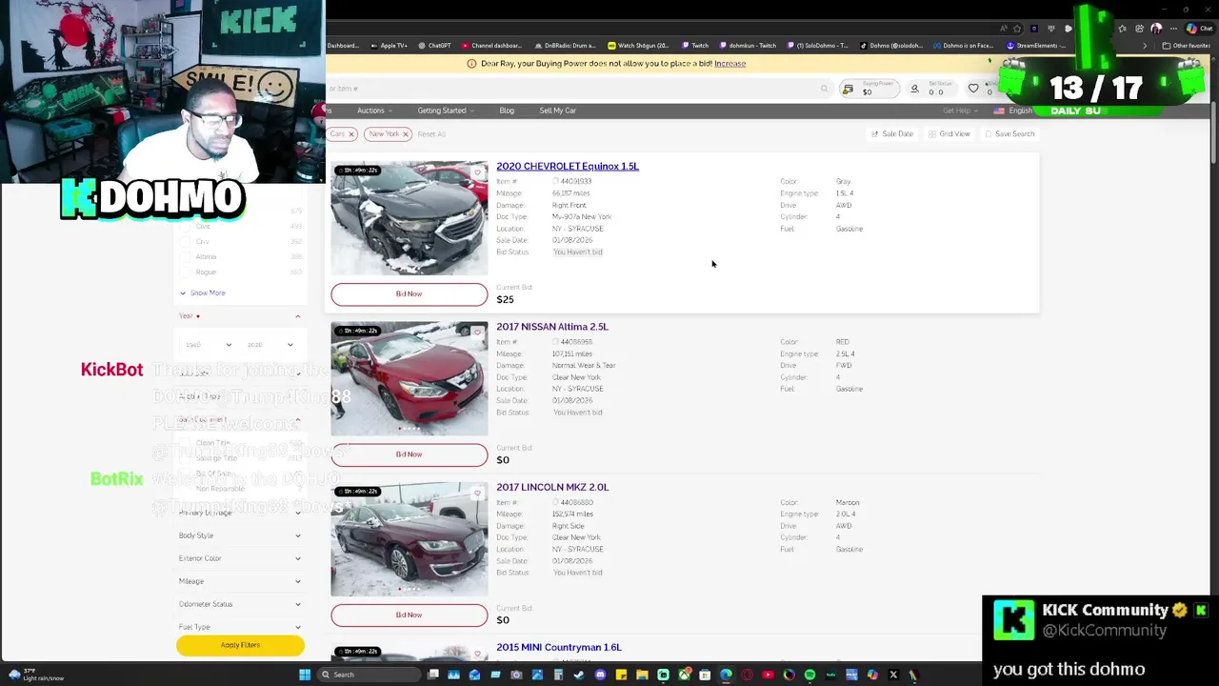Favorite the 2017 Nissan Altima listing heart
1219x686 pixels.
pyautogui.click(x=478, y=332)
